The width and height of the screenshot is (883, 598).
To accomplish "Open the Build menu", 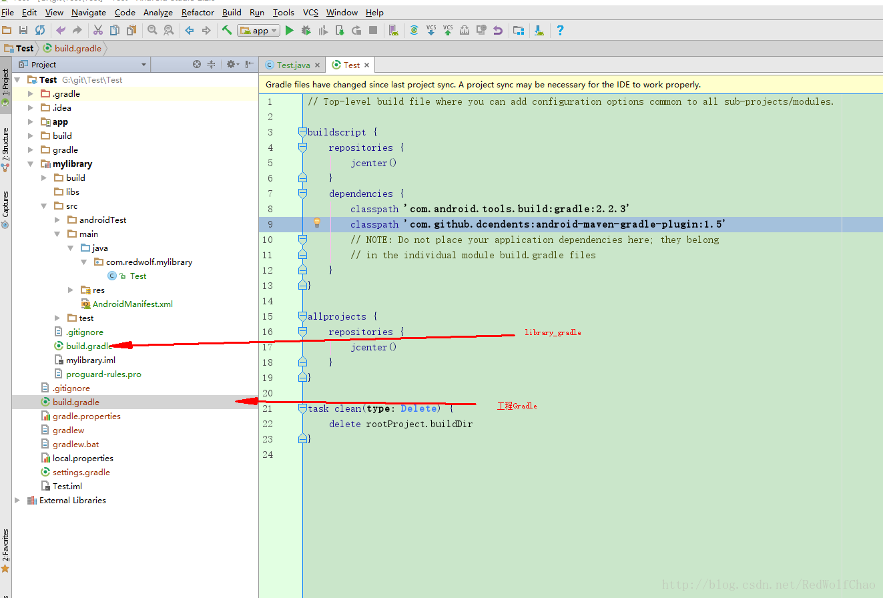I will (x=232, y=12).
